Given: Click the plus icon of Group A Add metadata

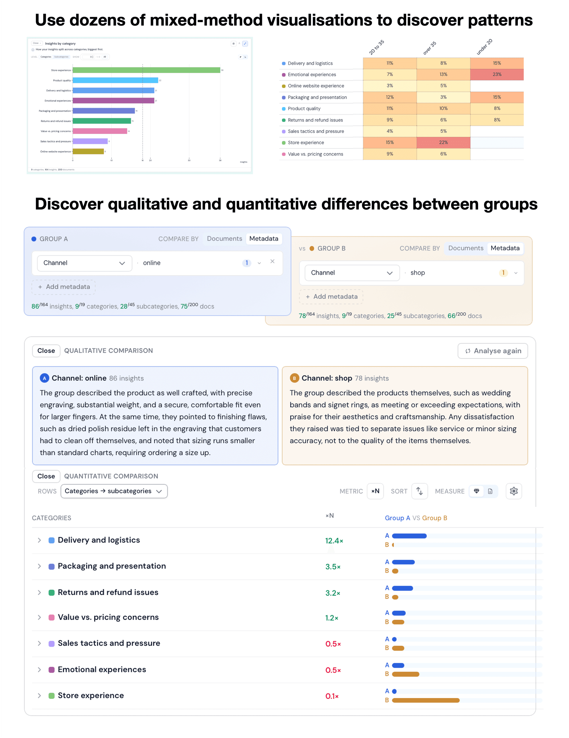Looking at the screenshot, I should (x=40, y=287).
